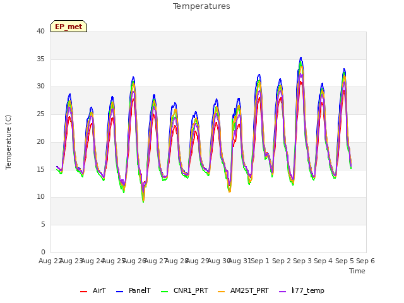Click the red AirT legend color marker
Image resolution: width=404 pixels, height=303 pixels.
pos(84,292)
